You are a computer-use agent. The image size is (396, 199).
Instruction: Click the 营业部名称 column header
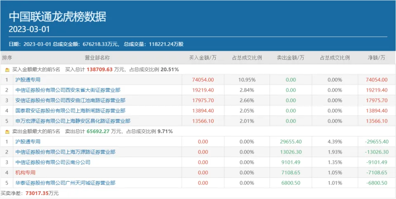[x=97, y=58]
